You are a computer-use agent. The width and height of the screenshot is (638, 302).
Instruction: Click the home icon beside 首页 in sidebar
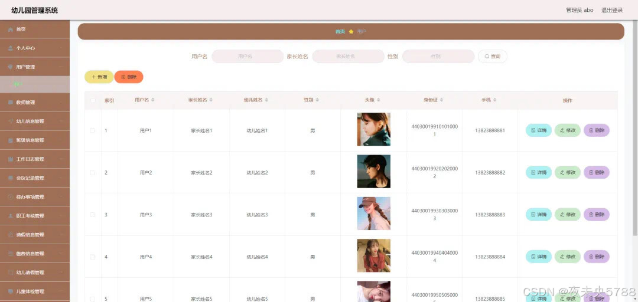point(11,29)
